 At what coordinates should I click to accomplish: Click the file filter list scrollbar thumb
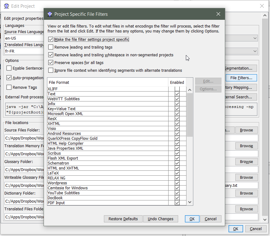(190, 115)
